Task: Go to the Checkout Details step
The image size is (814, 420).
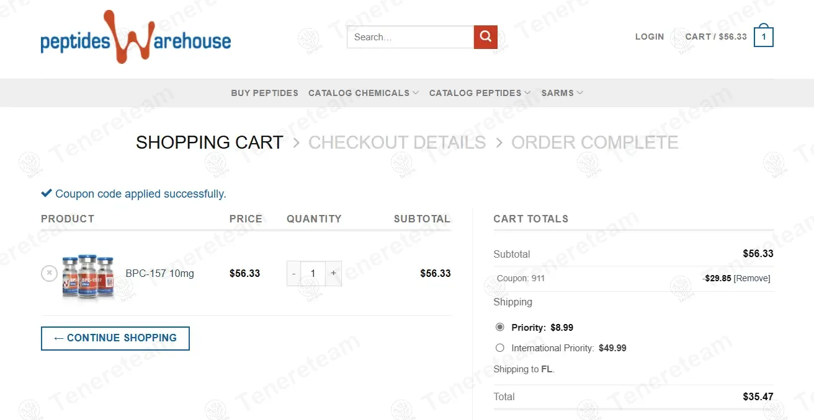Action: [397, 142]
